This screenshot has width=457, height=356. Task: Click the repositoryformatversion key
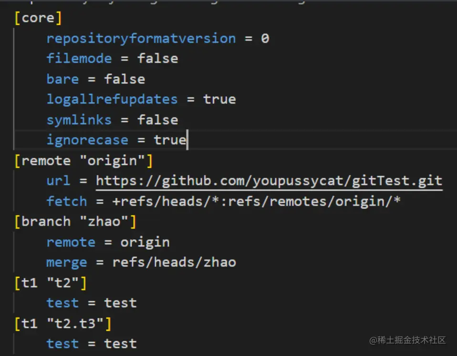[141, 38]
